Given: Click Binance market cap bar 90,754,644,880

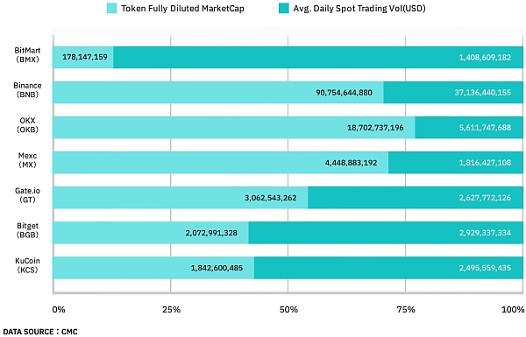Looking at the screenshot, I should pos(218,93).
